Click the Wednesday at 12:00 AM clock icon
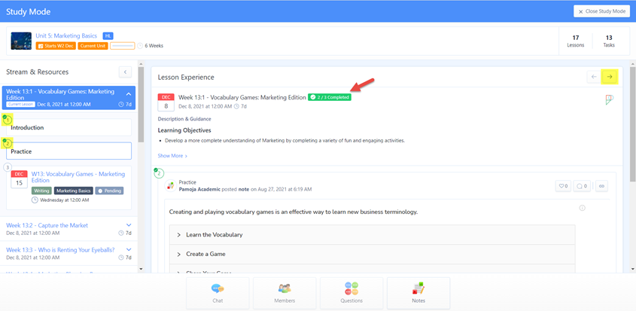636x311 pixels. coord(35,200)
